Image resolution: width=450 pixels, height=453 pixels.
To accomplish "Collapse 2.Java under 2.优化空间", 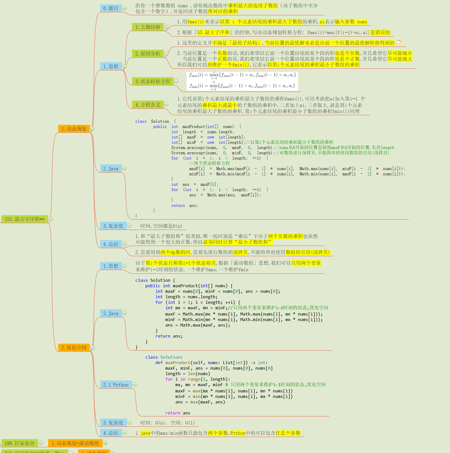I will tap(125, 313).
